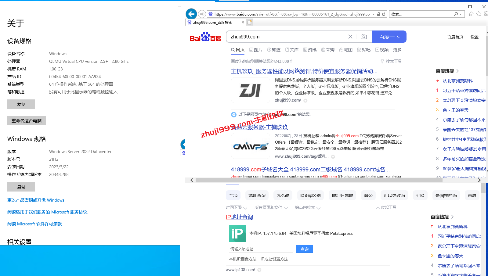This screenshot has height=276, width=488.
Task: Click the 请输入ip地址 input field
Action: tap(261, 249)
